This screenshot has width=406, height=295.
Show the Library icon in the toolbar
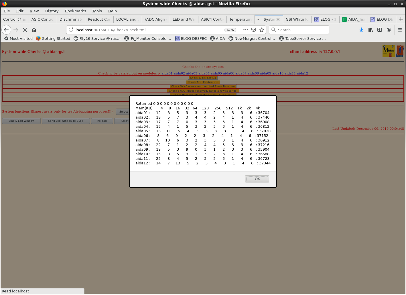click(370, 30)
